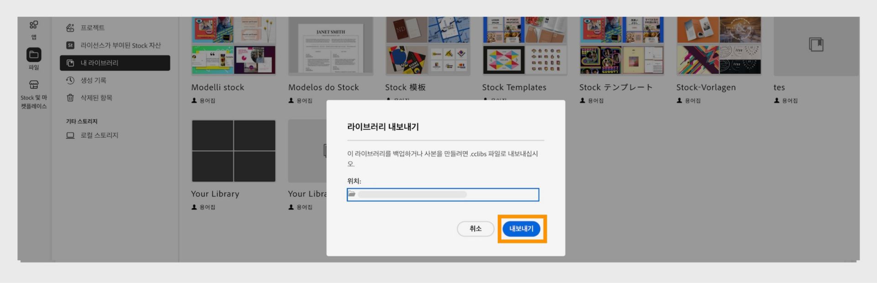Screen dimensions: 877x283
Task: Click the folder icon in location field
Action: [352, 194]
